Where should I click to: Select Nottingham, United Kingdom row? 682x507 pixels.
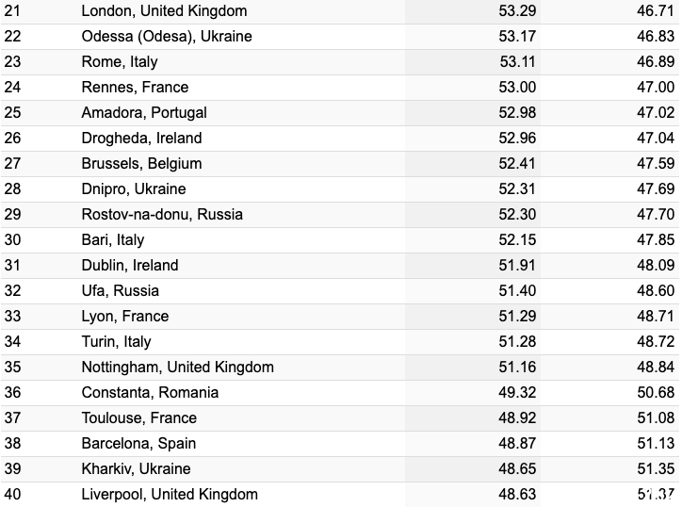click(340, 368)
